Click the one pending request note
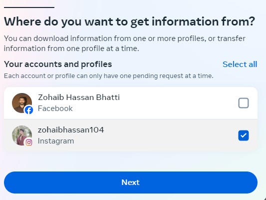Viewport: 266px width, 200px height. (x=109, y=76)
